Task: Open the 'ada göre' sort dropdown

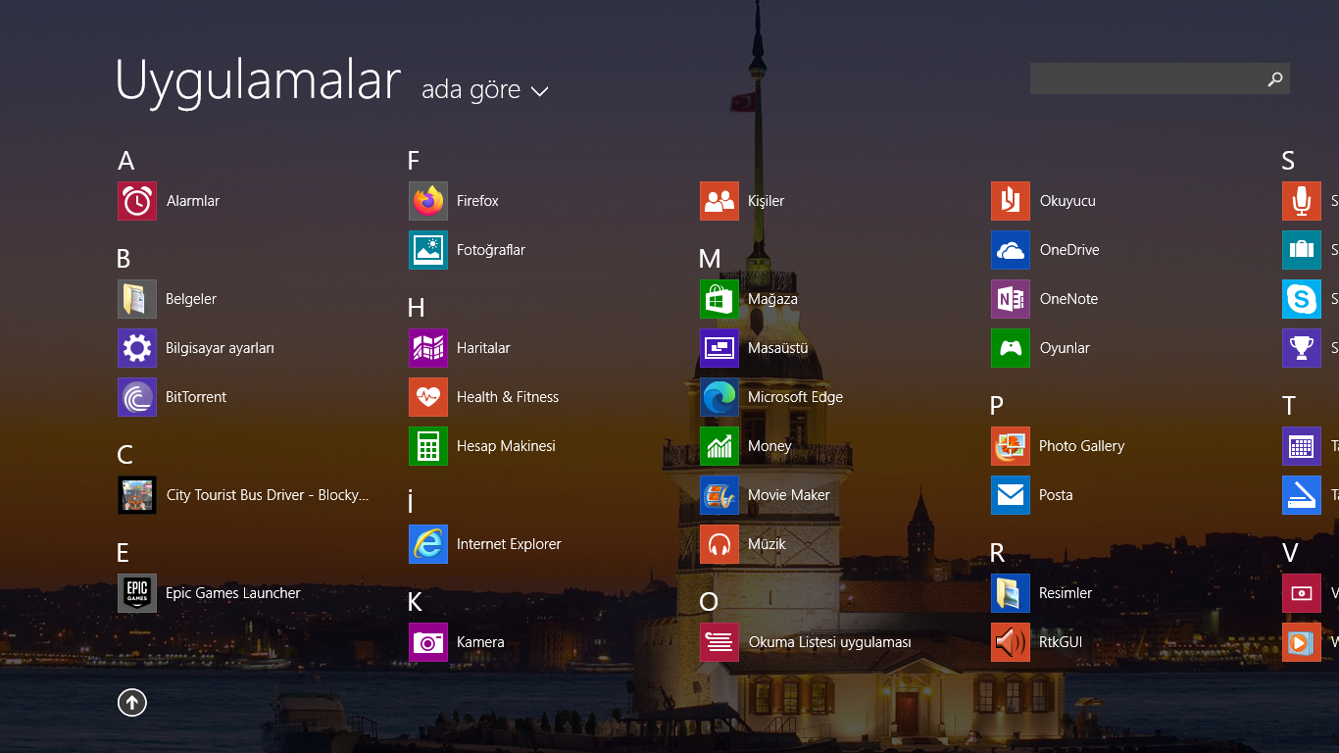Action: click(x=484, y=90)
